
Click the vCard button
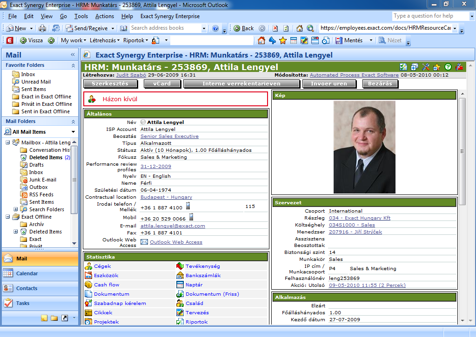pyautogui.click(x=162, y=84)
